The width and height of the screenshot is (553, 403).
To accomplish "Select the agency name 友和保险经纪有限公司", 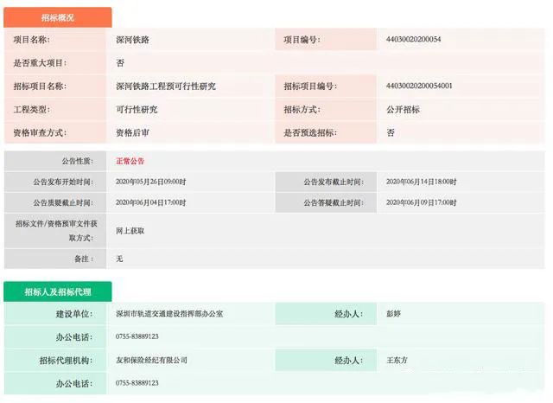I will point(151,360).
